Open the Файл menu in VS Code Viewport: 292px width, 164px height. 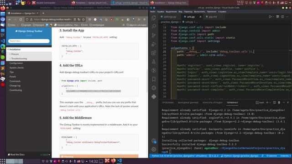point(153,11)
